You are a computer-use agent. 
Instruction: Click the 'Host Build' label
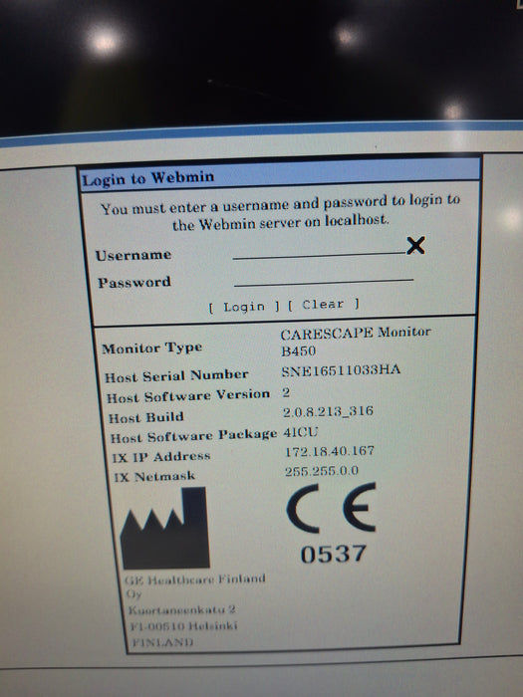(146, 417)
